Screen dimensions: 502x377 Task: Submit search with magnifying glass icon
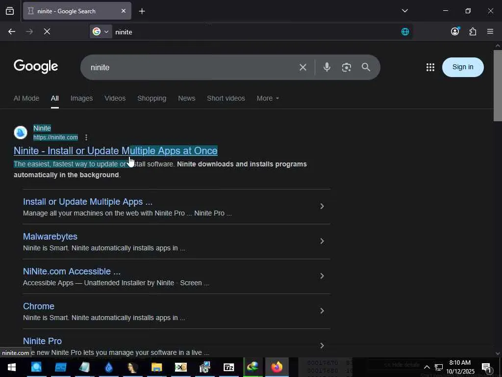point(366,67)
